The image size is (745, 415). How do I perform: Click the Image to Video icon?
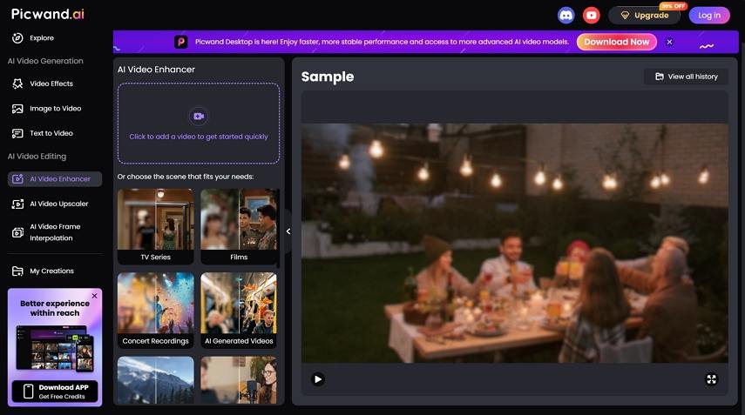(17, 109)
